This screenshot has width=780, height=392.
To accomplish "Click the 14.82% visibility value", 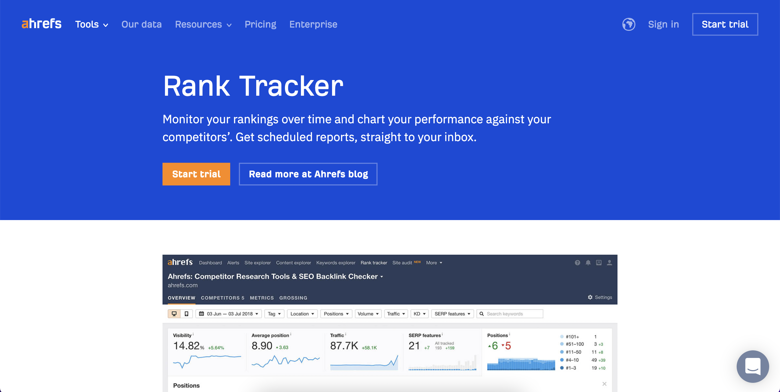I will click(x=189, y=346).
